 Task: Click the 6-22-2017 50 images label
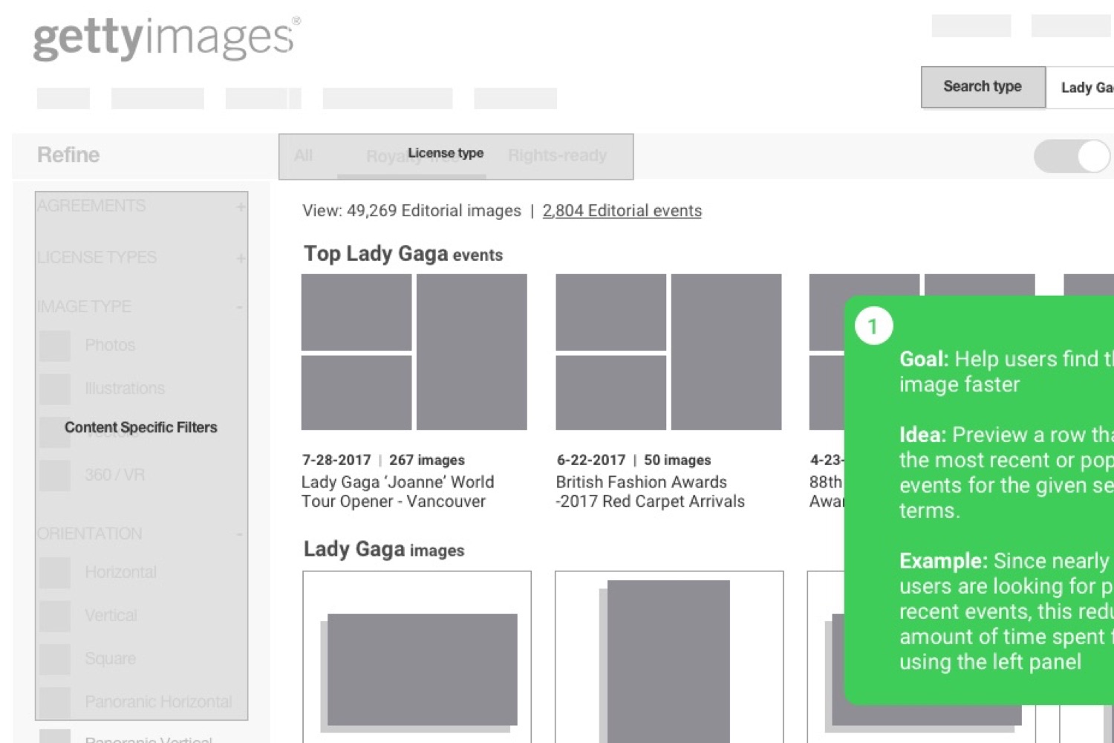633,460
